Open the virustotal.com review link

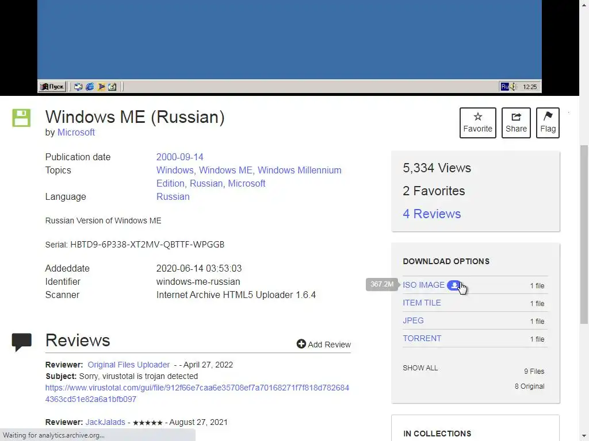(197, 393)
